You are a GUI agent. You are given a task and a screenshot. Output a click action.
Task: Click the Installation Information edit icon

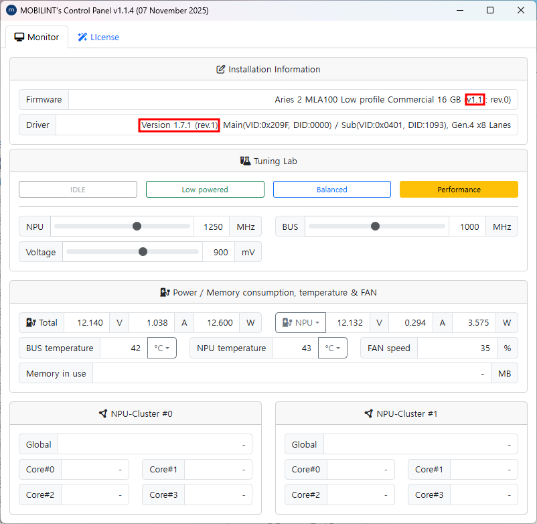click(220, 70)
